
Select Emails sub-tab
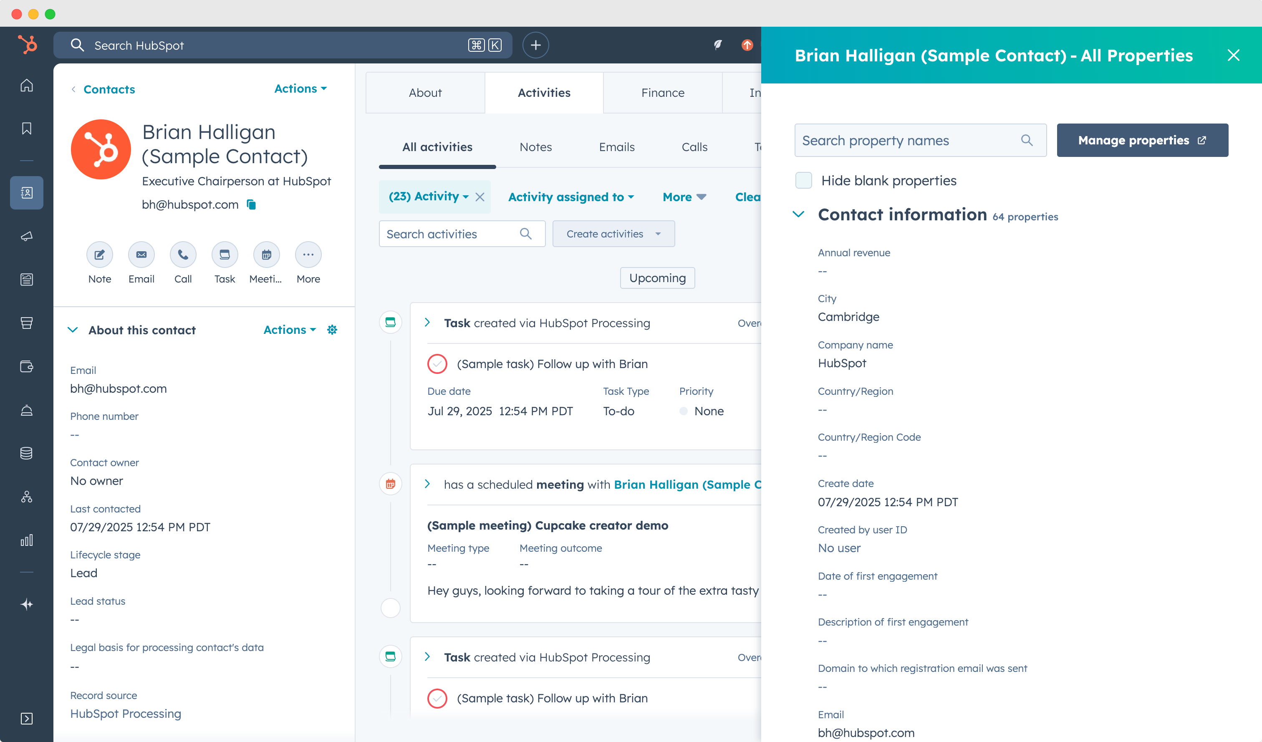[x=616, y=147]
